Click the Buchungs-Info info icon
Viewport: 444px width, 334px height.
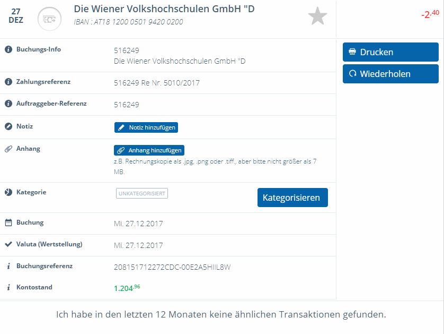[8, 49]
